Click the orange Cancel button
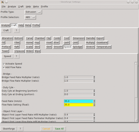Screen dimensions: 139x132 click(46, 129)
